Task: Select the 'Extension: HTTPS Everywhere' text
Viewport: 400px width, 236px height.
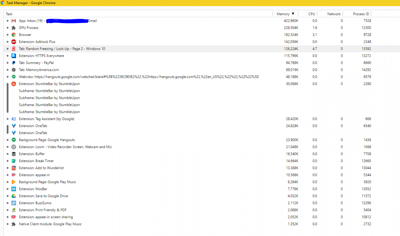Action: click(x=41, y=56)
